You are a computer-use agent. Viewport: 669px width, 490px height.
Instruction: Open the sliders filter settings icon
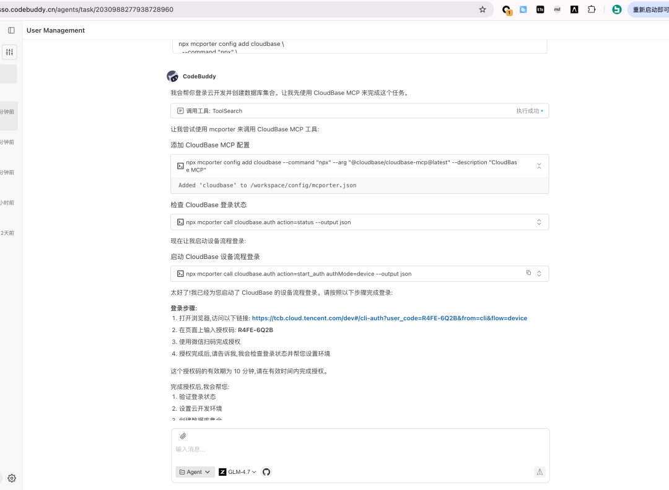point(9,52)
